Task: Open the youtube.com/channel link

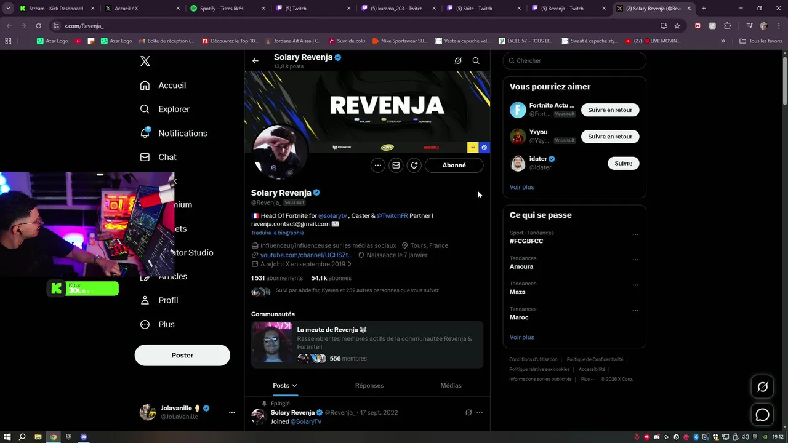Action: [x=306, y=255]
